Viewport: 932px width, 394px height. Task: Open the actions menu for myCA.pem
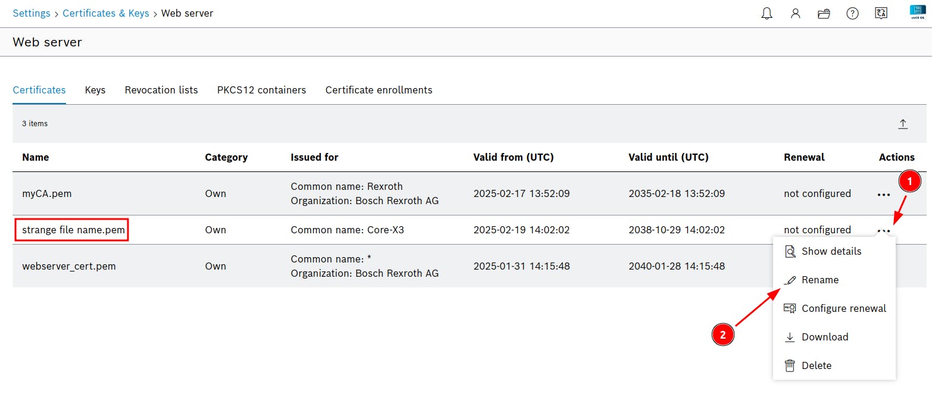(883, 194)
